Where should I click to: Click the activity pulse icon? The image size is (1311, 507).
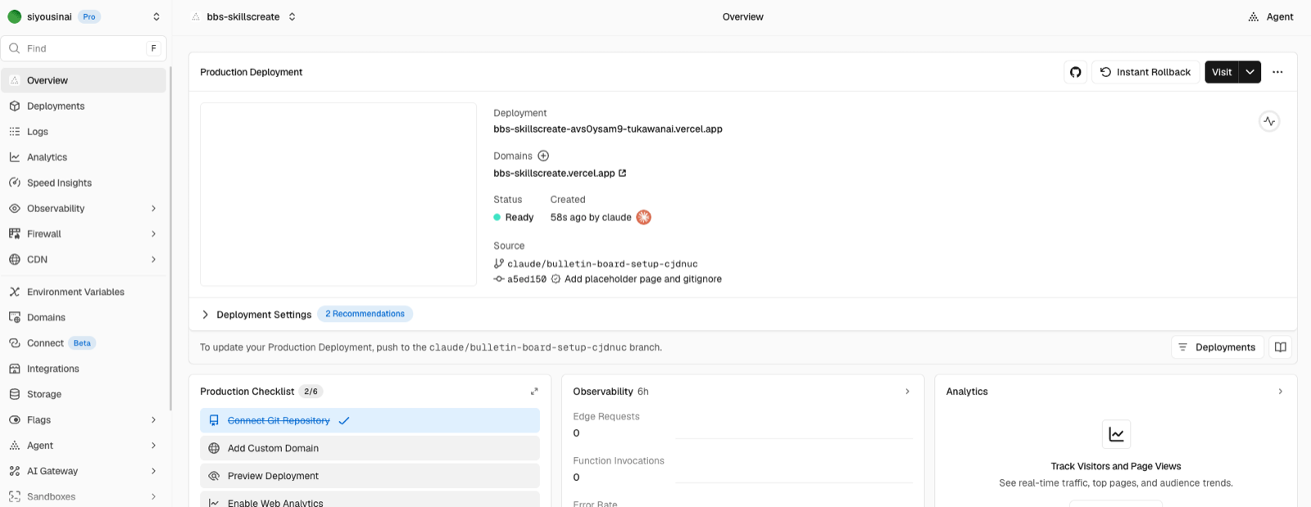tap(1269, 121)
